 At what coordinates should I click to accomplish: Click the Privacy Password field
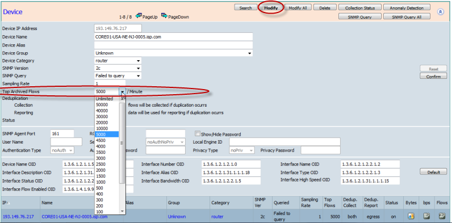pos(321,150)
